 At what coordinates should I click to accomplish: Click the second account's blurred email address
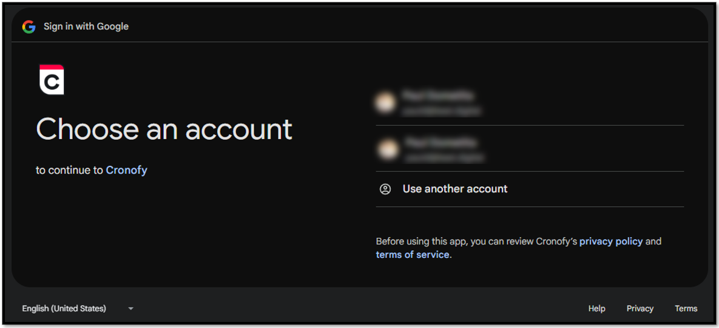pyautogui.click(x=444, y=158)
